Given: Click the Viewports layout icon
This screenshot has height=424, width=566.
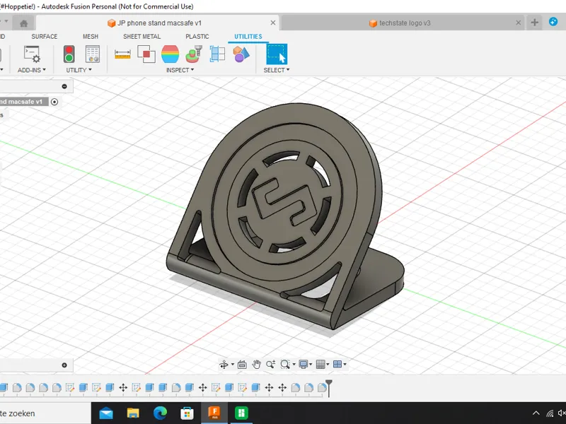Looking at the screenshot, I should click(337, 365).
